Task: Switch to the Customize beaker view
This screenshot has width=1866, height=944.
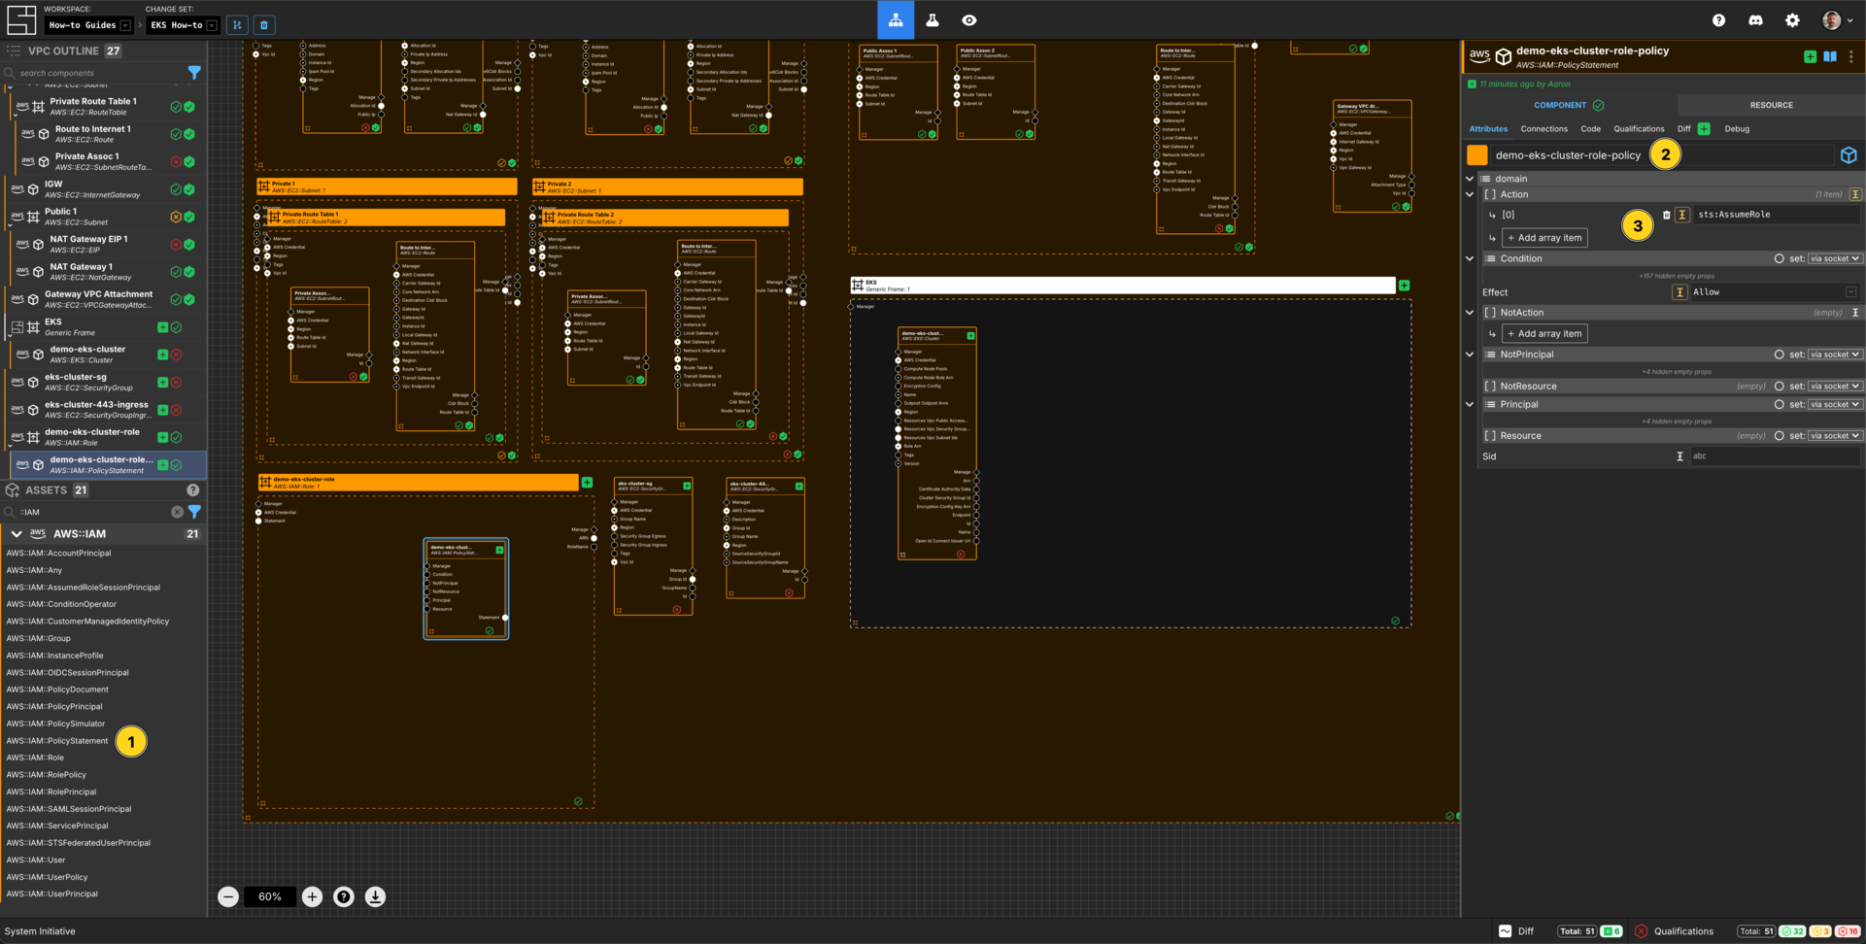Action: coord(933,19)
